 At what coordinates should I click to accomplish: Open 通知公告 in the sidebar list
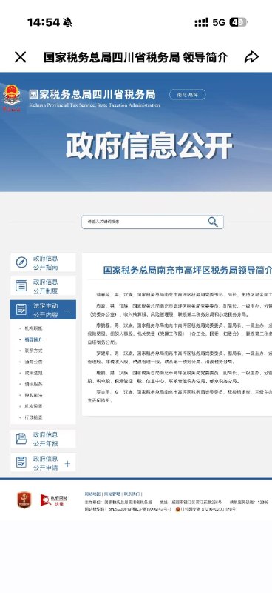[x=33, y=362]
